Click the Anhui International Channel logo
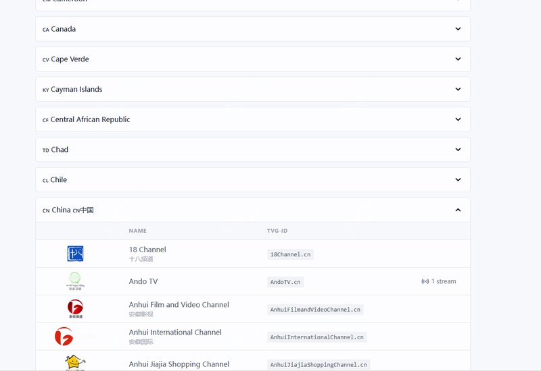Image resolution: width=541 pixels, height=371 pixels. point(64,336)
